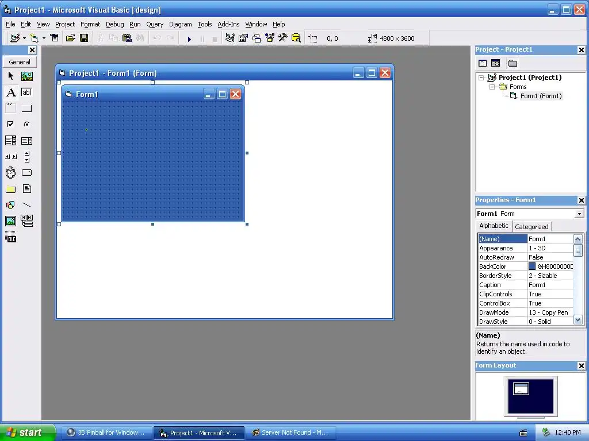Screen dimensions: 589x441
Task: Start the program with the Run arrow
Action: pyautogui.click(x=189, y=38)
